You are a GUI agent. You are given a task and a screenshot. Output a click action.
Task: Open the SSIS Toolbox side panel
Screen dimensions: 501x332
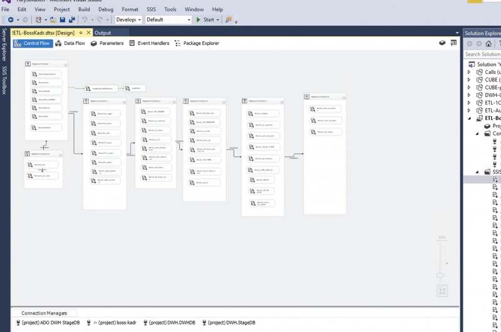(4, 80)
